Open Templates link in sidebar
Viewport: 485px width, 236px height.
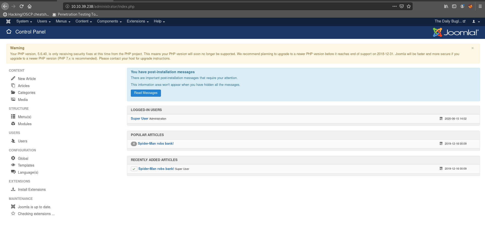[x=26, y=165]
